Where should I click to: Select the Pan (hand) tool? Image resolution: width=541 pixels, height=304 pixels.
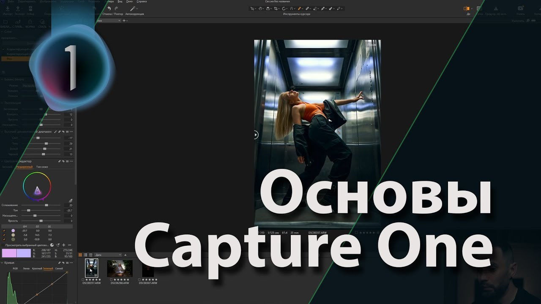pos(260,8)
